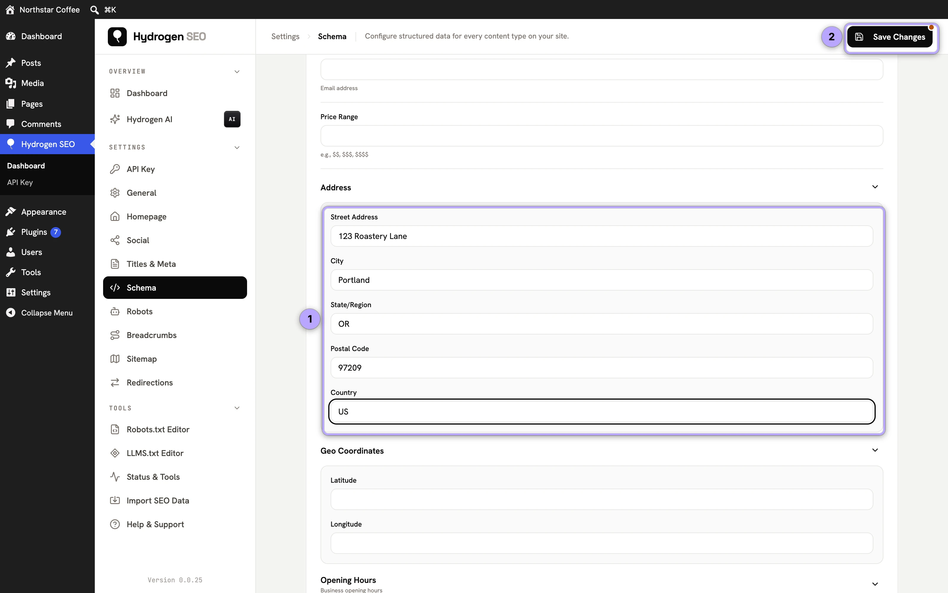Expand the Opening Hours section chevron
Screen dimensions: 948x593
(875, 584)
